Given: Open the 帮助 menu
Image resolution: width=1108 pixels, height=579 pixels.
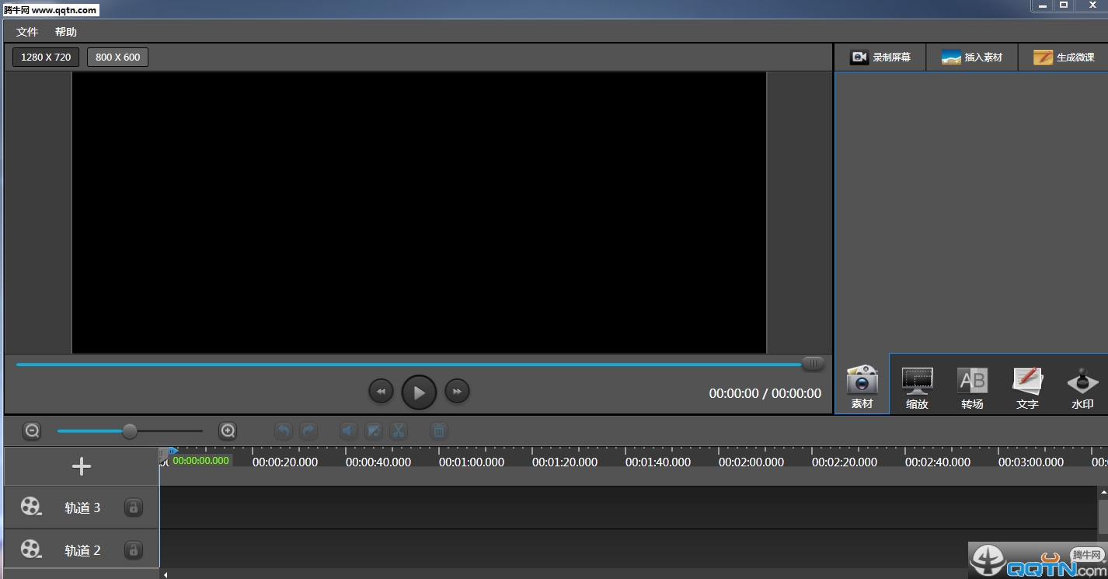Looking at the screenshot, I should (66, 32).
